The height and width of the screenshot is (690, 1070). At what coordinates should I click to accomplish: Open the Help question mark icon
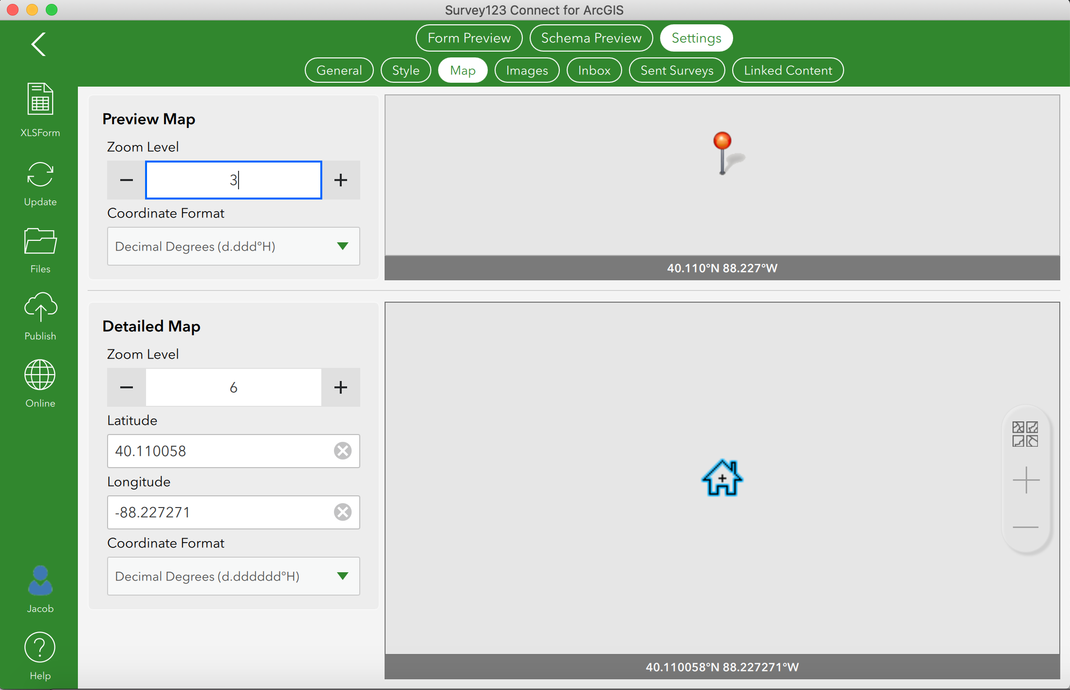[40, 648]
